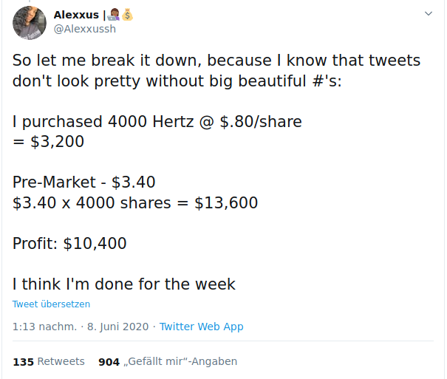Open the Alexxus display name link
The height and width of the screenshot is (379, 447).
click(76, 15)
